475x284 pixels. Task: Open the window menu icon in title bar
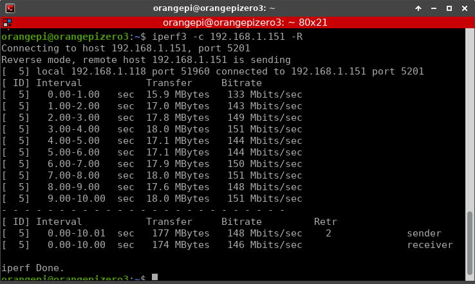[x=9, y=8]
